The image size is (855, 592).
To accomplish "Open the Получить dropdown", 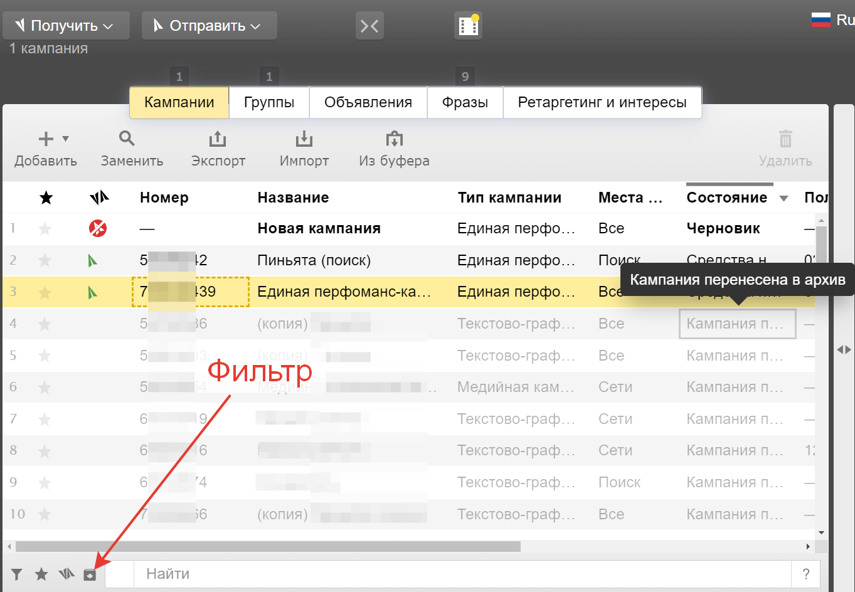I will 66,26.
